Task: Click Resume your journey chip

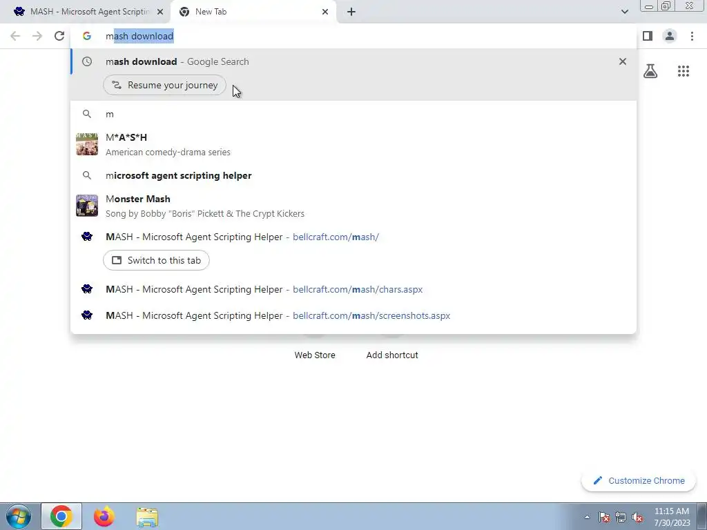Action: [x=164, y=85]
